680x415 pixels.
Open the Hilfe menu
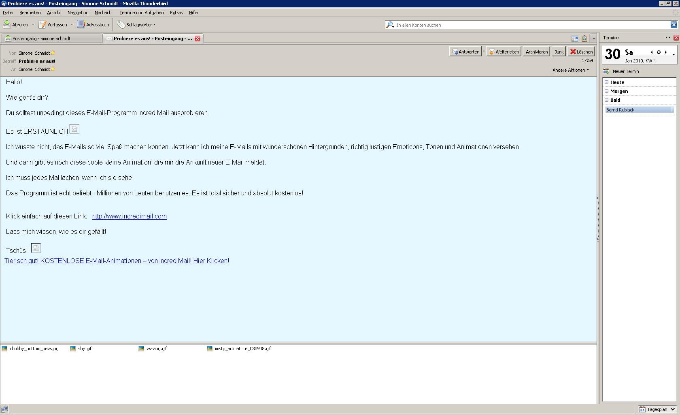(193, 13)
